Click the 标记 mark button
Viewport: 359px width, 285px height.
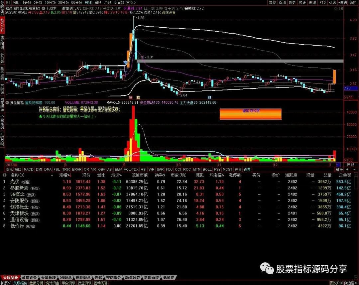332,3
